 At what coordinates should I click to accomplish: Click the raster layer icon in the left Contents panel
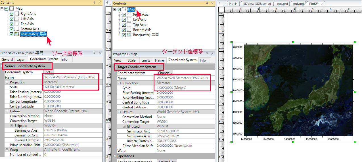[17, 34]
